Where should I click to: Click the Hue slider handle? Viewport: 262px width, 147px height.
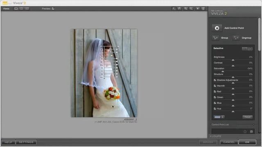click(233, 111)
